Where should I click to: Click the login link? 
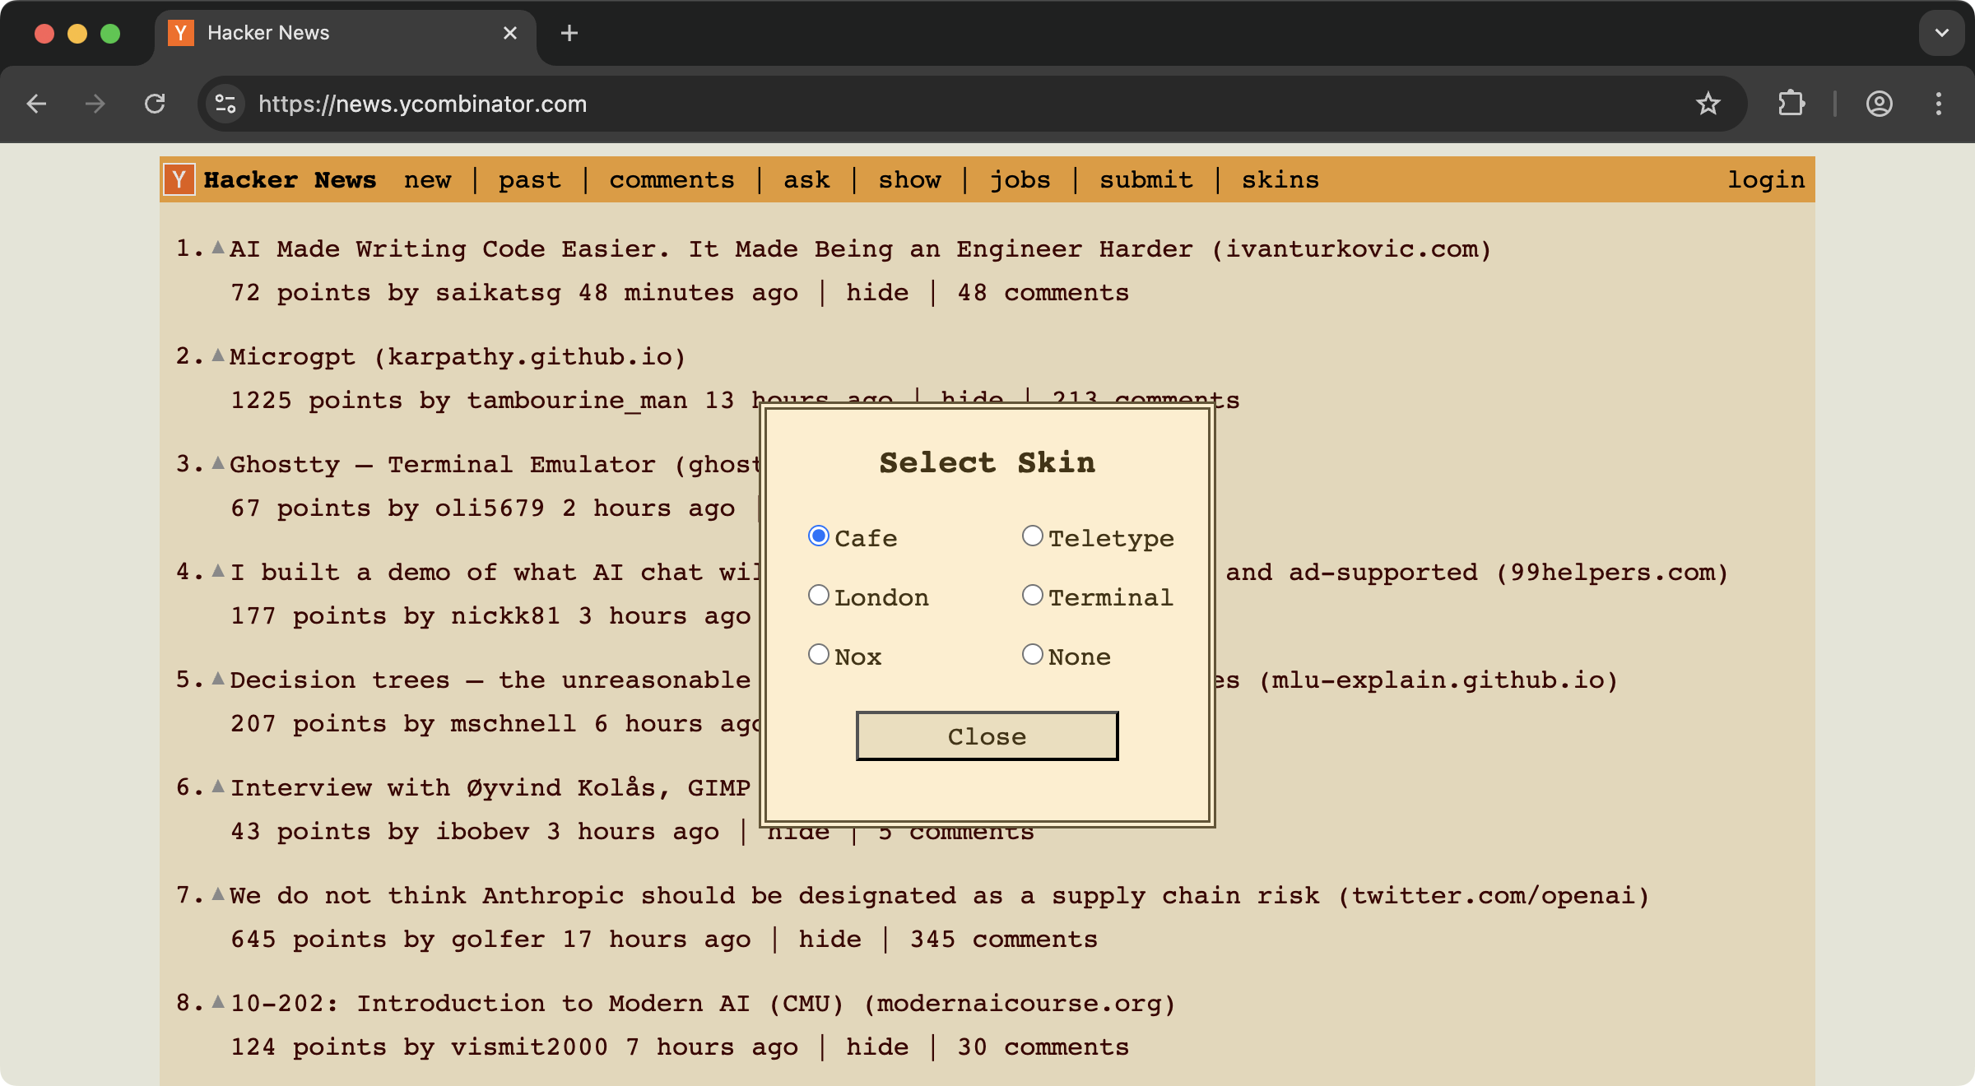1765,179
